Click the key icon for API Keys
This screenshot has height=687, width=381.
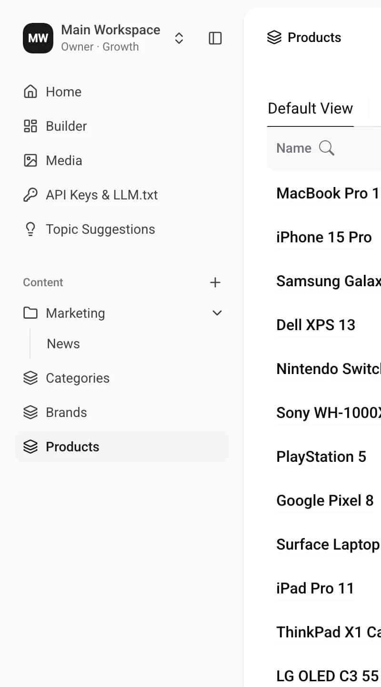coord(30,195)
